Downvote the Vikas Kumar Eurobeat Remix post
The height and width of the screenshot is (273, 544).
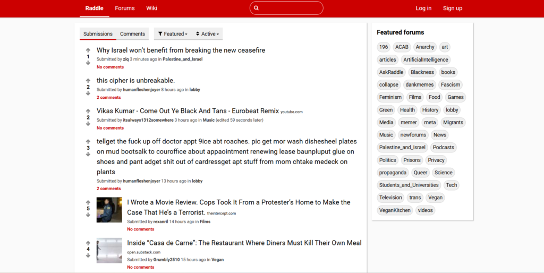[88, 124]
